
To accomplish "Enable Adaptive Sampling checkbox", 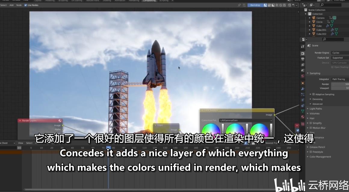I will [313, 94].
